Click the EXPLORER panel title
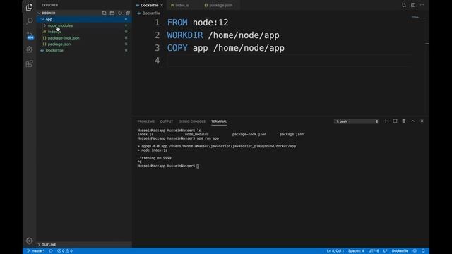This screenshot has width=452, height=254. point(49,5)
